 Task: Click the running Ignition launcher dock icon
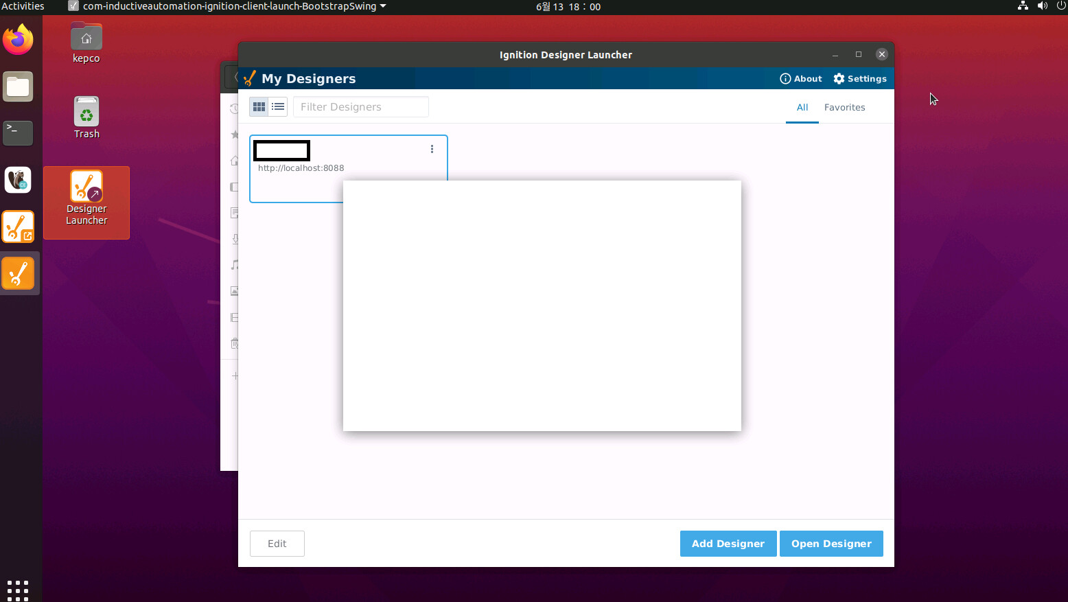[x=18, y=274]
